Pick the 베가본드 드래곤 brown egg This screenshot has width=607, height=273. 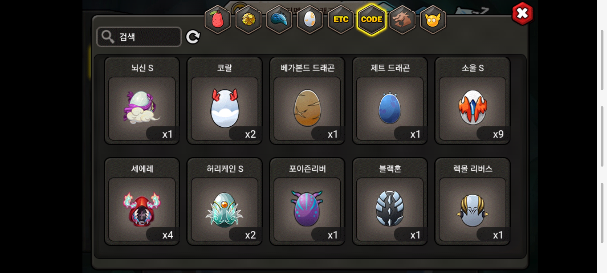(x=307, y=101)
